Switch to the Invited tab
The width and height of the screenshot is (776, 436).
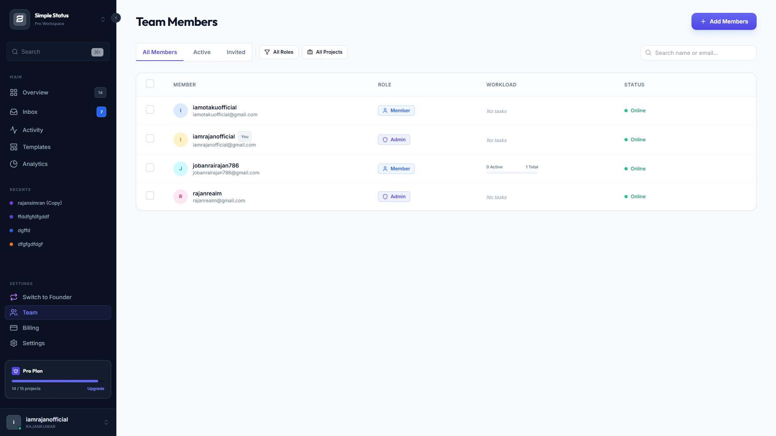point(236,52)
